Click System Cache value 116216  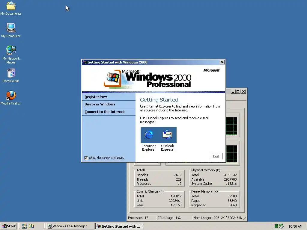[x=231, y=184]
